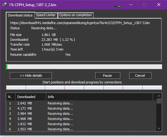Close the download progress window

159,5
